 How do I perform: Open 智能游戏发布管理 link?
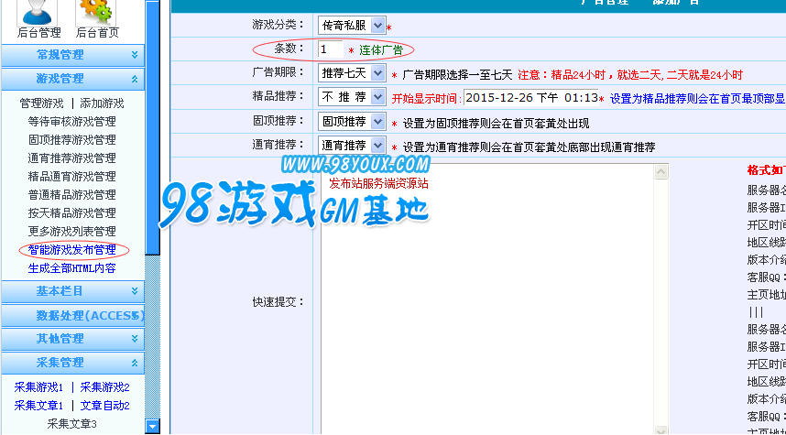tap(71, 250)
